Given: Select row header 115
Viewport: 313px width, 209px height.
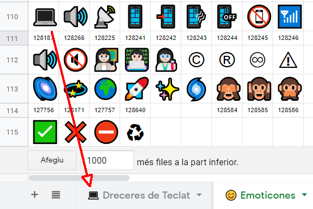Looking at the screenshot, I should pos(14,132).
